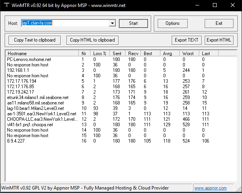Screen dimensions: 242x193
Task: Click the window resize grip corner
Action: 239,189
